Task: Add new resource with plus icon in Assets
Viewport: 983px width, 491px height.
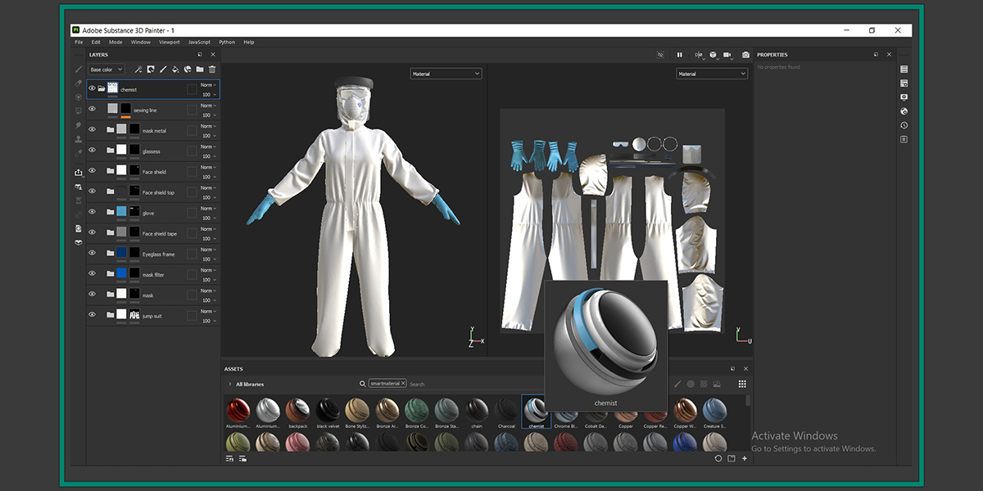Action: (x=745, y=458)
